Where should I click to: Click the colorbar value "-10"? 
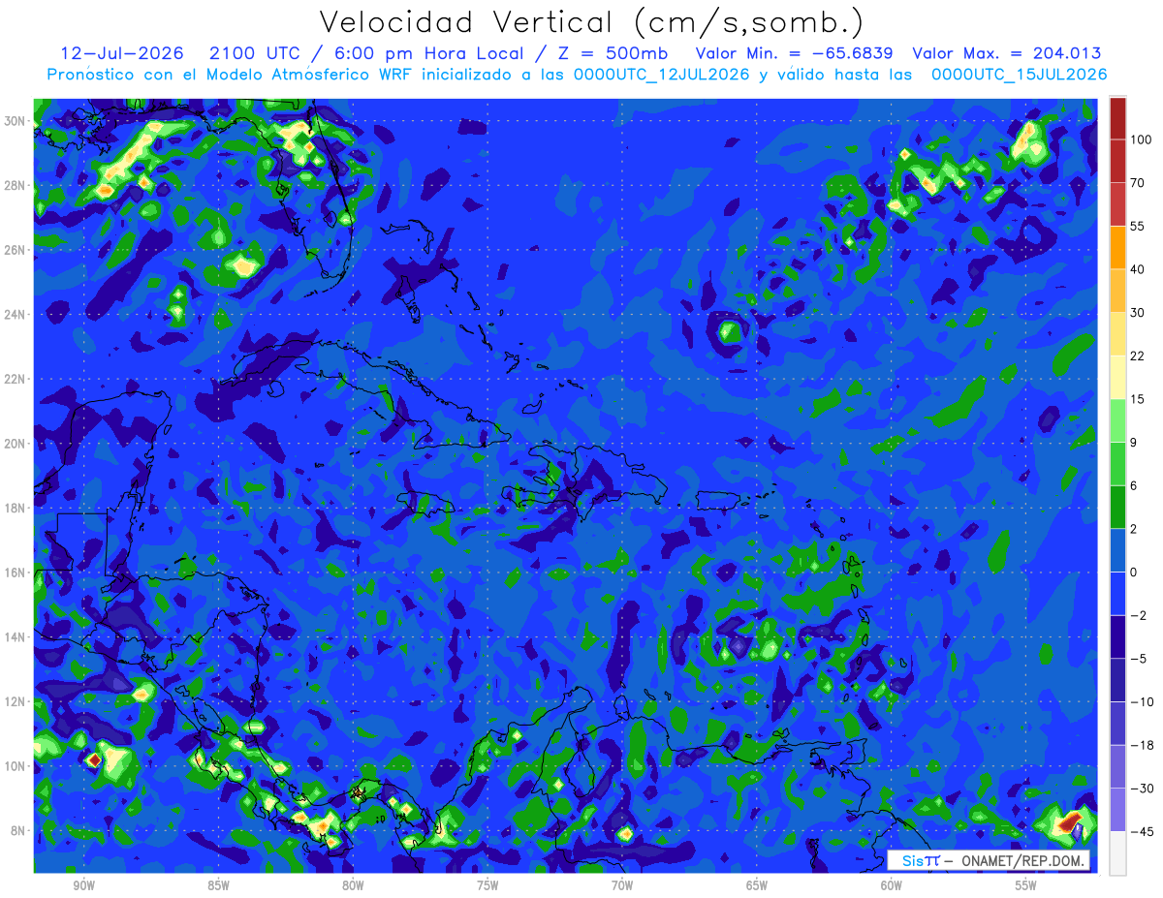pyautogui.click(x=1142, y=701)
